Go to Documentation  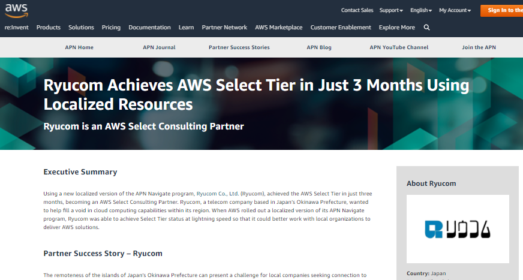[x=149, y=28]
